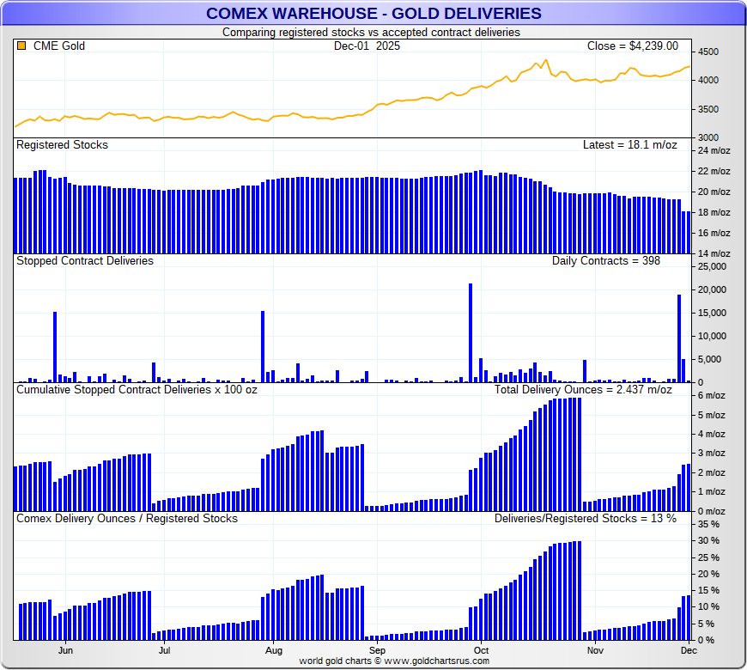Click the Cumulative Stopped Contract Deliveries label
747x670 pixels.
137,390
